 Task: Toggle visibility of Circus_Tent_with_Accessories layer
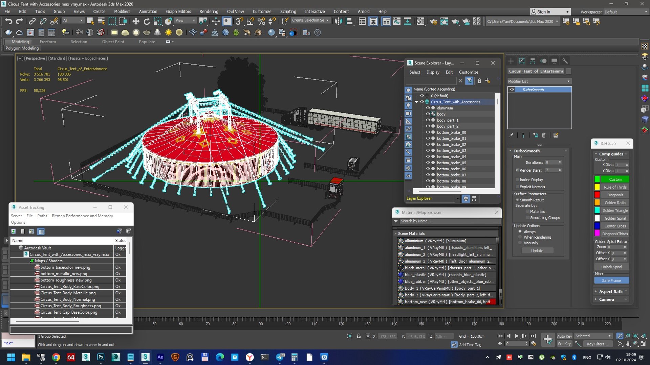click(x=422, y=102)
